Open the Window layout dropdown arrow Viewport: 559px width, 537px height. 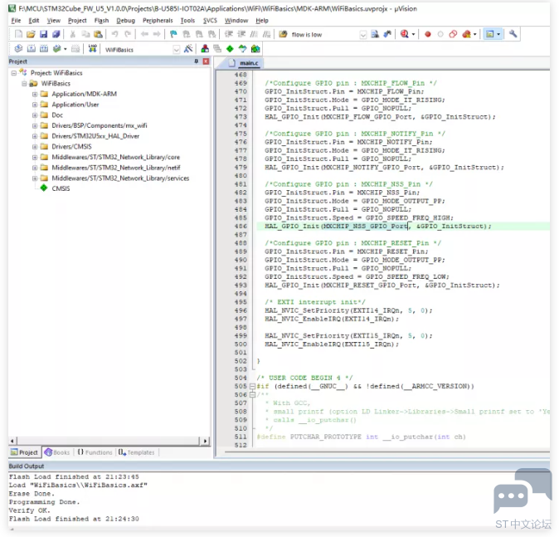pos(498,34)
